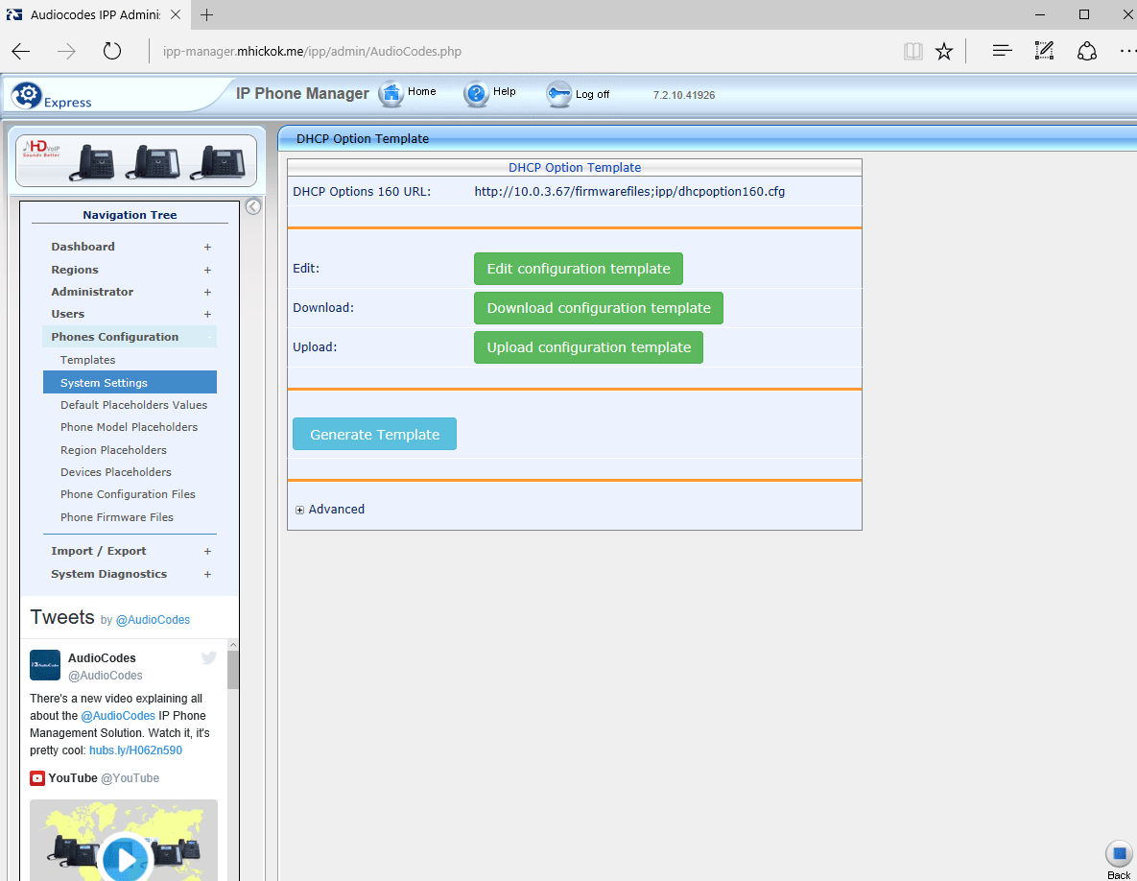This screenshot has height=881, width=1137.
Task: Switch to the Audiocodes IPP Admin tab
Action: click(93, 15)
